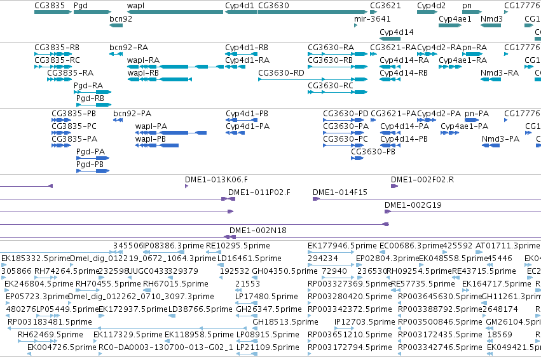Screen dimensions: 541x357
Task: Click the Cyp4d1-RB transcript label
Action: tap(247, 48)
